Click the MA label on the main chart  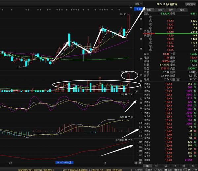pyautogui.click(x=131, y=8)
